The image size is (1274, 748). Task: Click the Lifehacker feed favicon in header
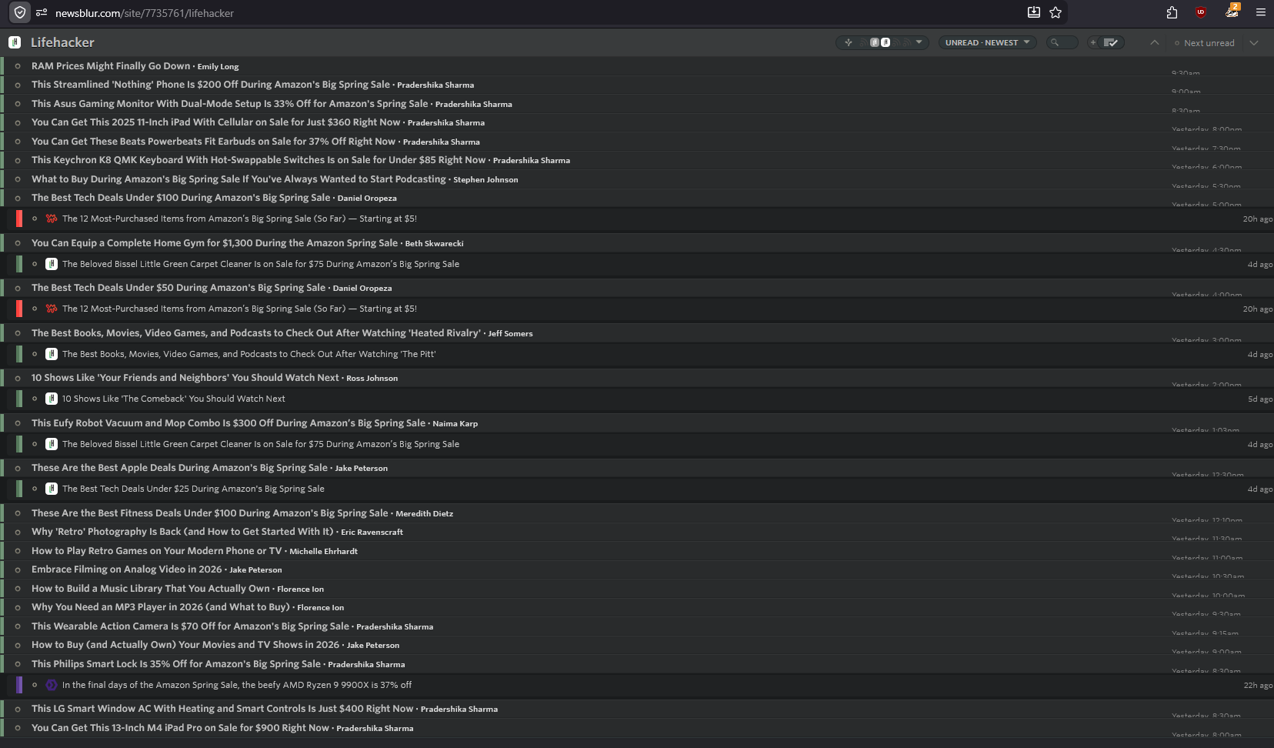coord(15,42)
